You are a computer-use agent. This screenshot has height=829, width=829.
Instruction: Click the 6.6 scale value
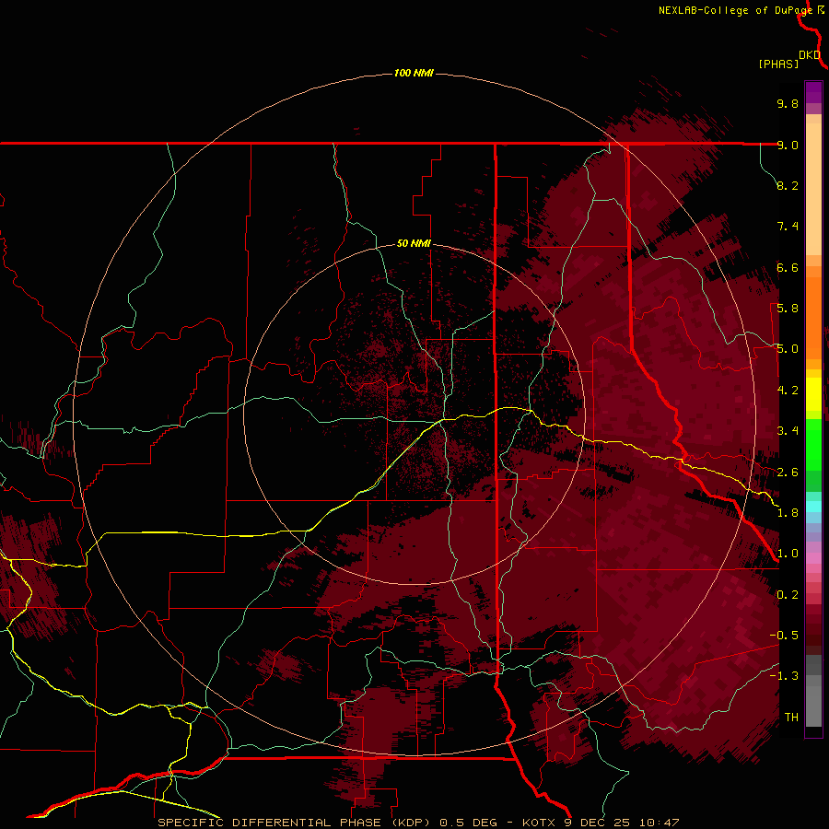[x=788, y=267]
